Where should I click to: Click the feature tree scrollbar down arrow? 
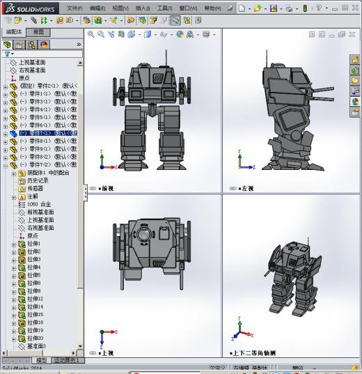click(x=80, y=346)
